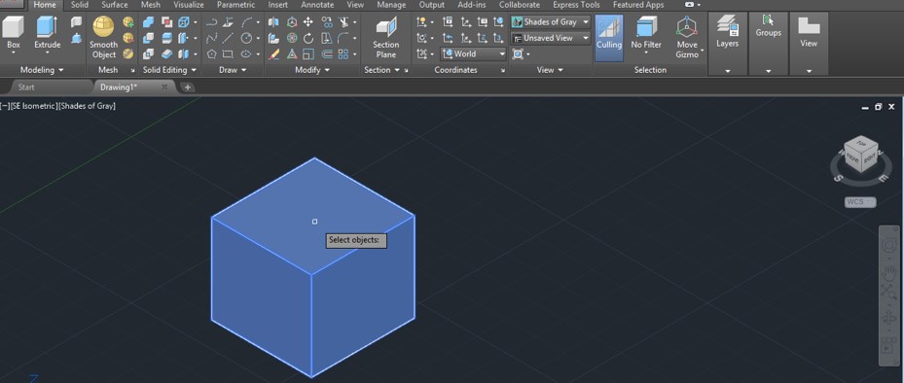
Task: Choose the Solid Union tool in Solid Editing
Action: click(149, 22)
